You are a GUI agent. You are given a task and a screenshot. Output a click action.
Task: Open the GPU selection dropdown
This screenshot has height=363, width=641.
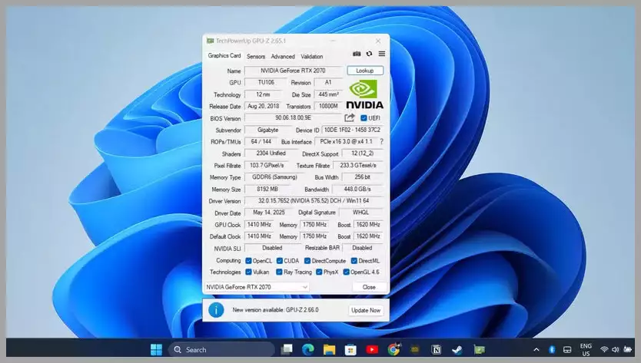tap(256, 287)
